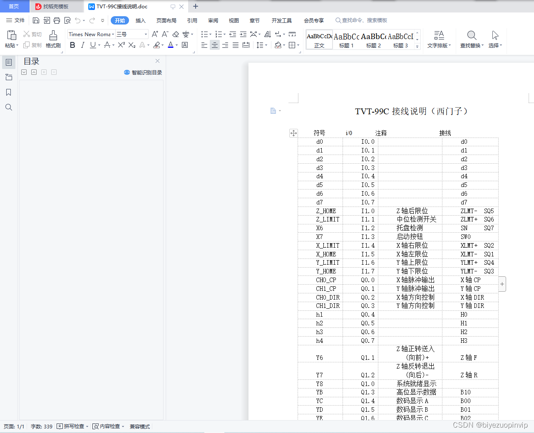Image resolution: width=534 pixels, height=433 pixels.
Task: Click the font color A swatch
Action: pyautogui.click(x=170, y=45)
